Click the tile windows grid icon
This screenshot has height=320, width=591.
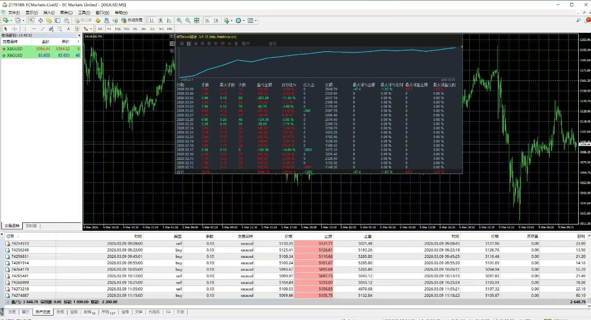197,21
